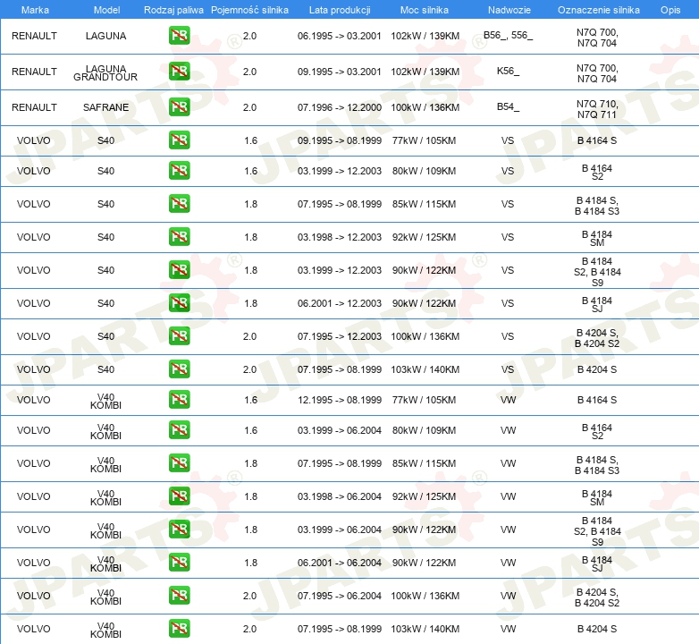Viewport: 699px width, 644px height.
Task: Click the date range 07.1995 -> 12.2003
Action: pos(340,336)
